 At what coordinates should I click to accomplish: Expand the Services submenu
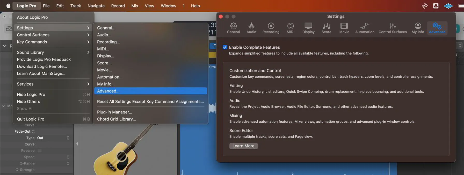[53, 84]
